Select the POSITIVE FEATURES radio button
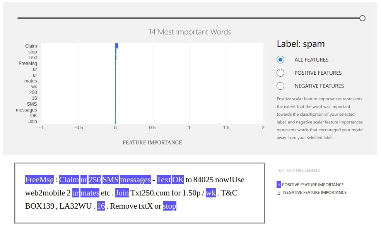Image resolution: width=381 pixels, height=228 pixels. coord(280,73)
